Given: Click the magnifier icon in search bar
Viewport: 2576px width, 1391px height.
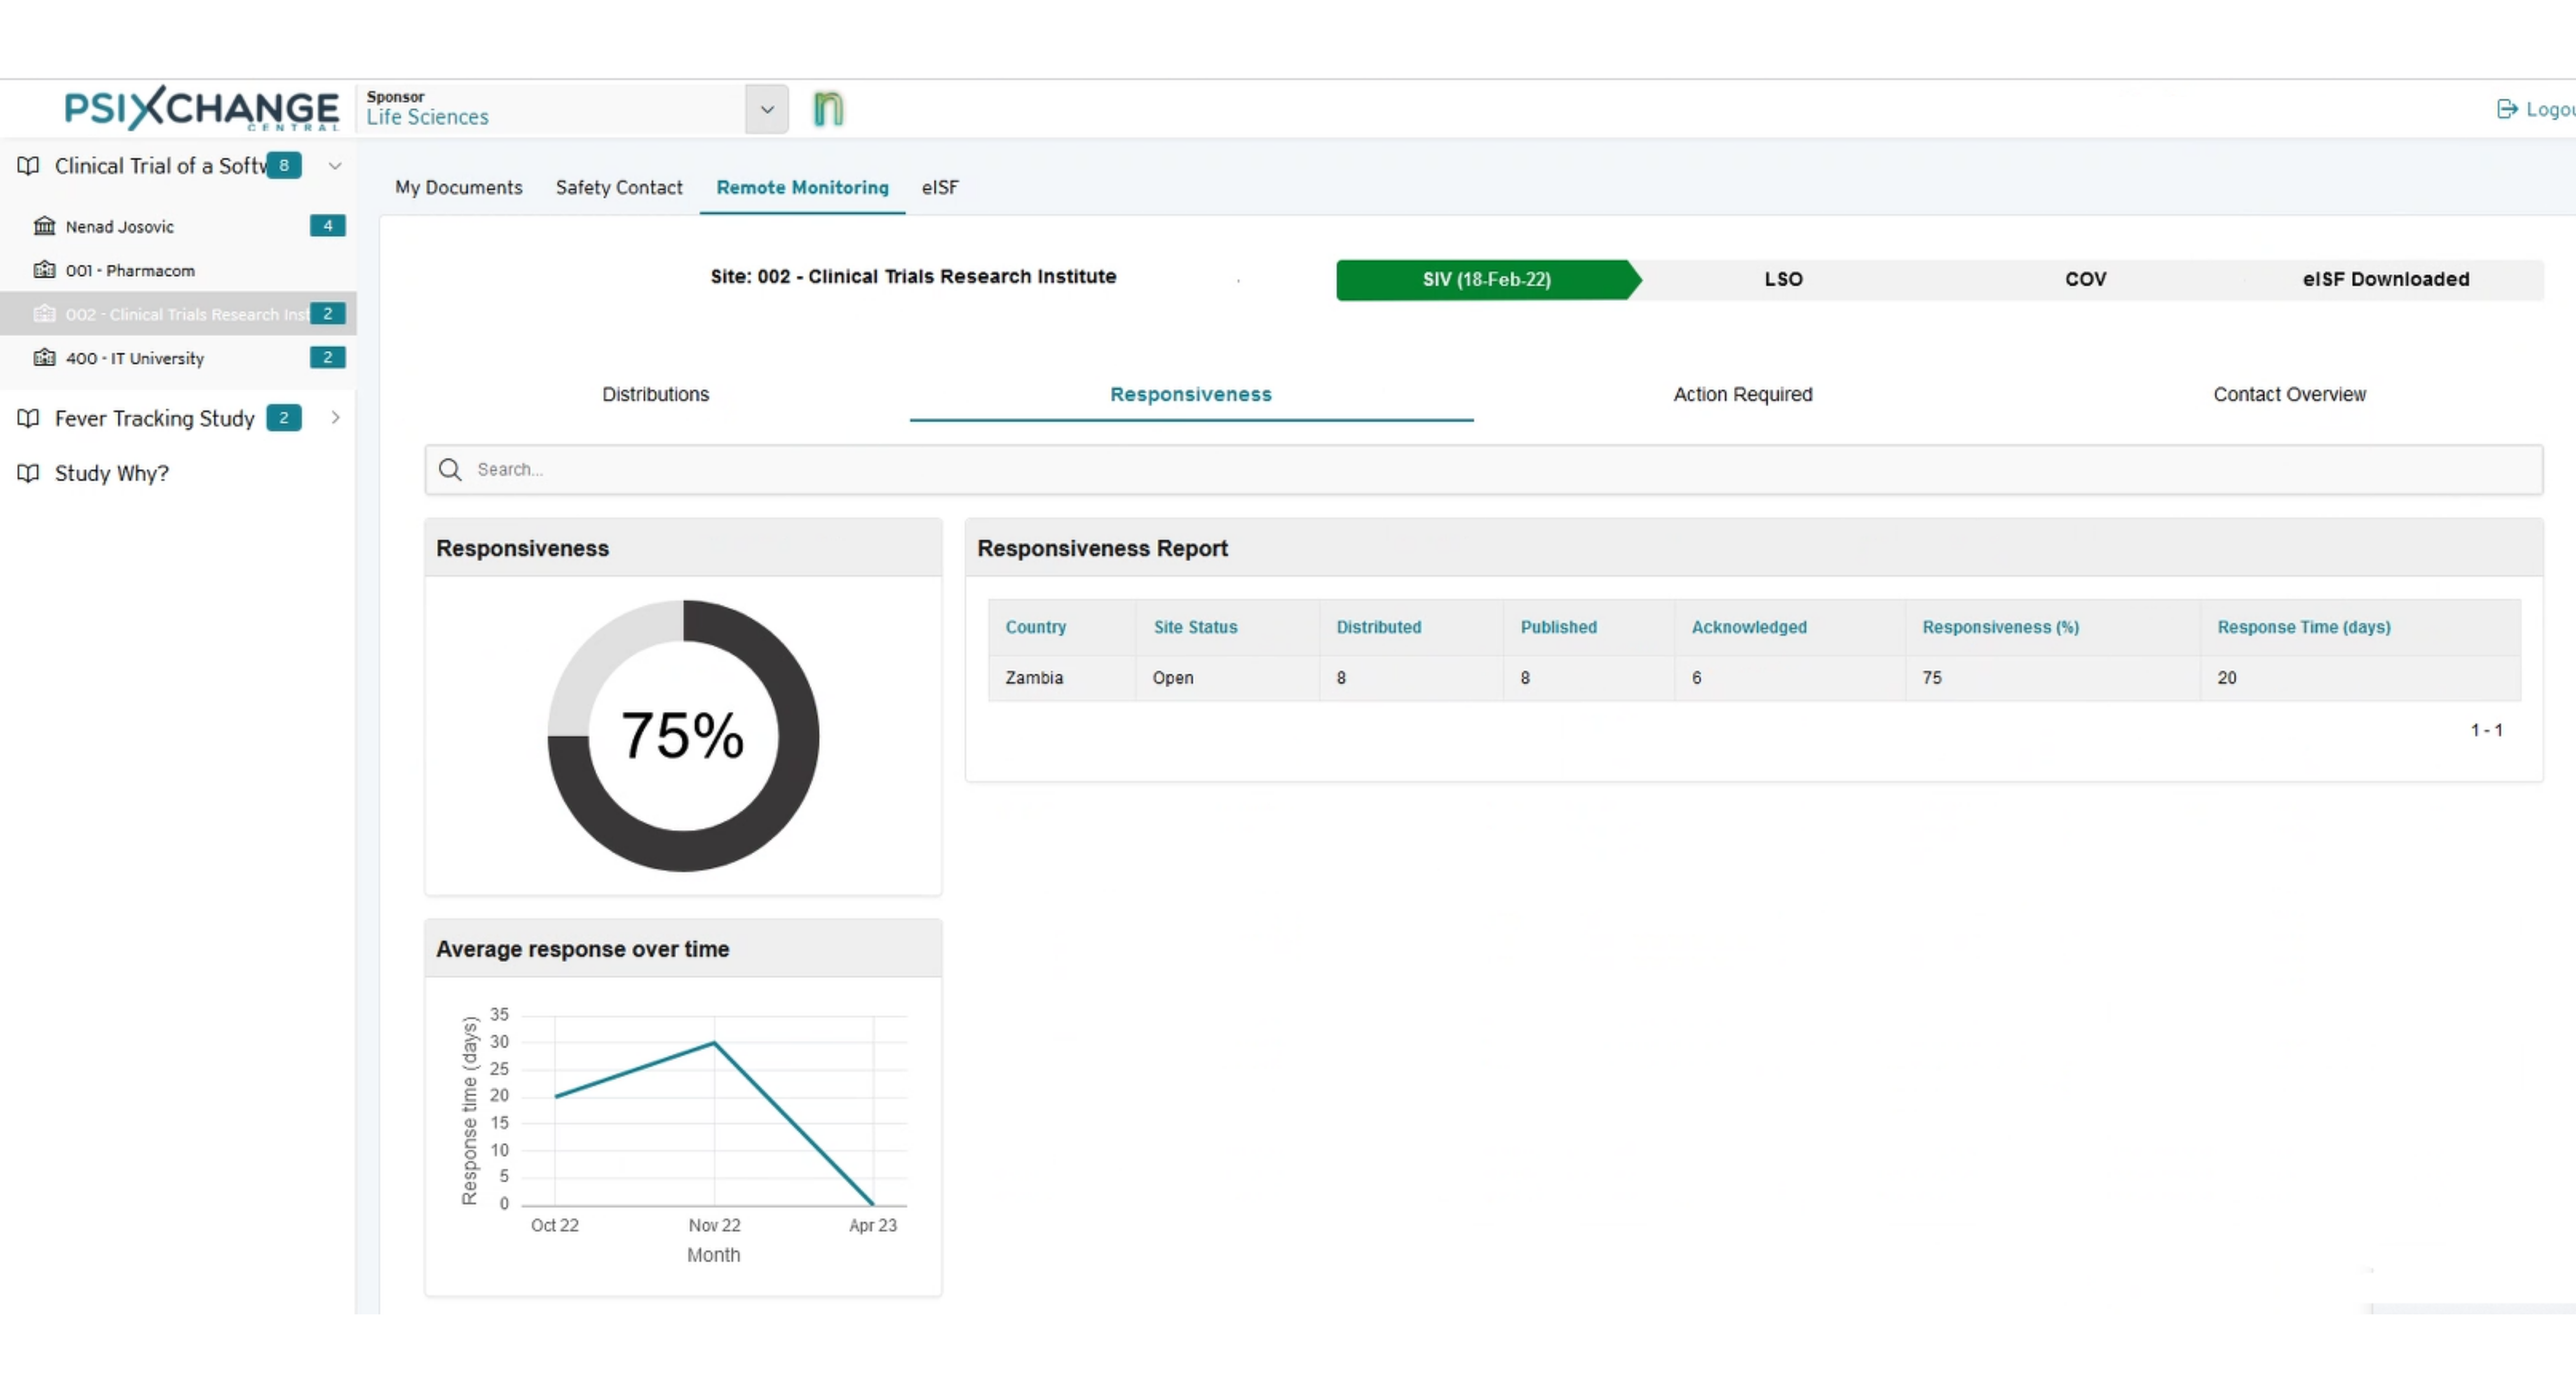Looking at the screenshot, I should tap(450, 470).
